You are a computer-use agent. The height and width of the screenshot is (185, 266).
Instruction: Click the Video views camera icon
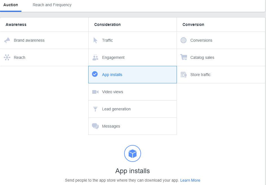click(95, 92)
